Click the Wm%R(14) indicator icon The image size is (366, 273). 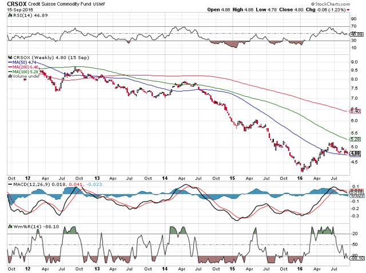10,226
